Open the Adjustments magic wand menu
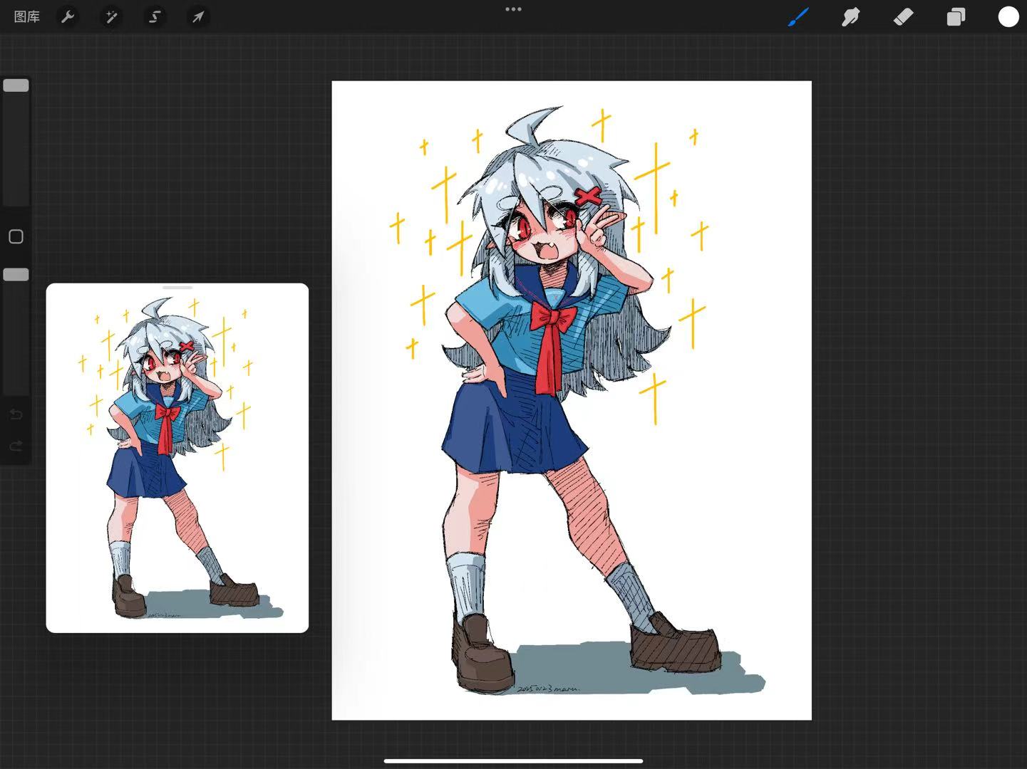 point(111,16)
